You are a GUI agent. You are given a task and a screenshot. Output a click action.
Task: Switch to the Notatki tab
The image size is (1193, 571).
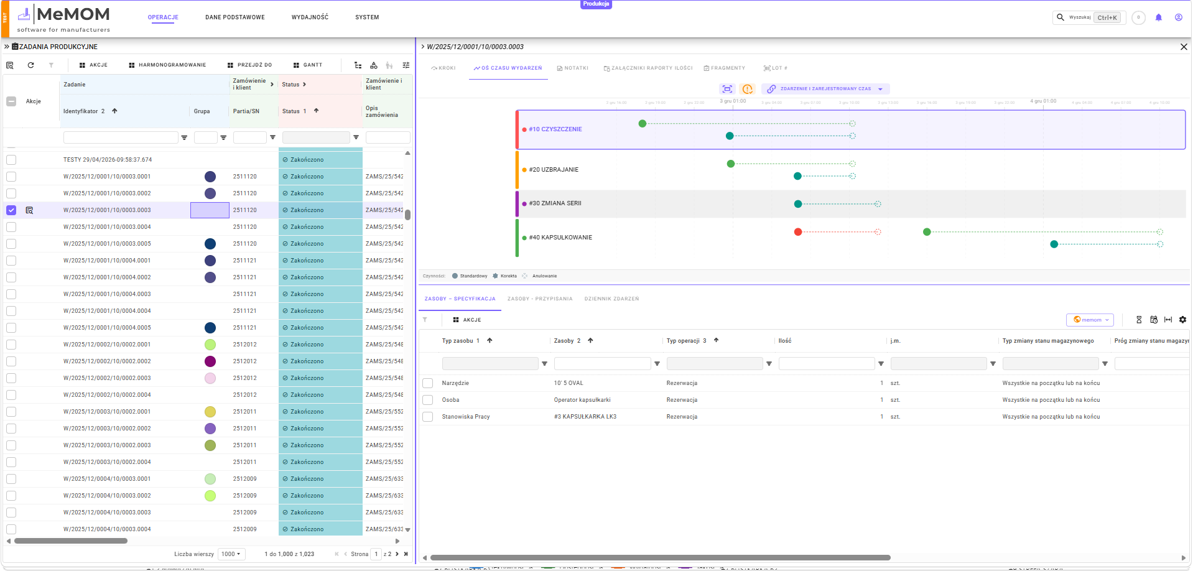coord(572,68)
